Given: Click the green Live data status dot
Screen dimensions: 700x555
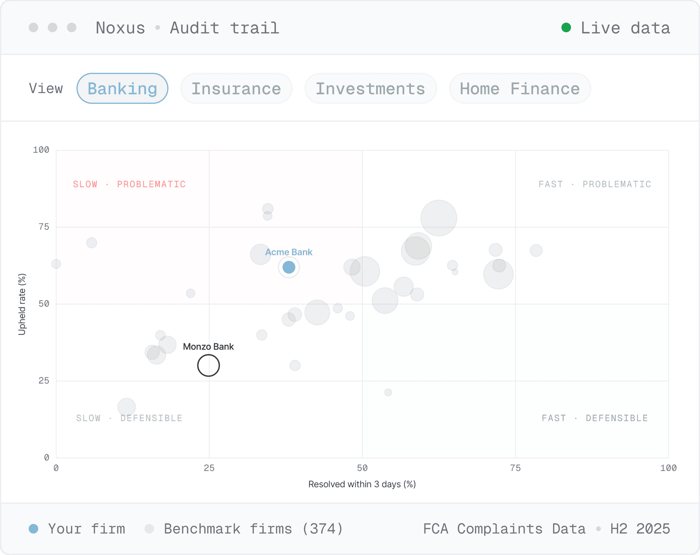Looking at the screenshot, I should pyautogui.click(x=566, y=27).
